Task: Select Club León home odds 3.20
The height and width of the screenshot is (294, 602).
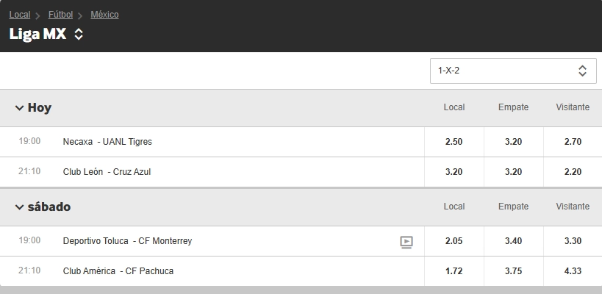Action: 454,171
